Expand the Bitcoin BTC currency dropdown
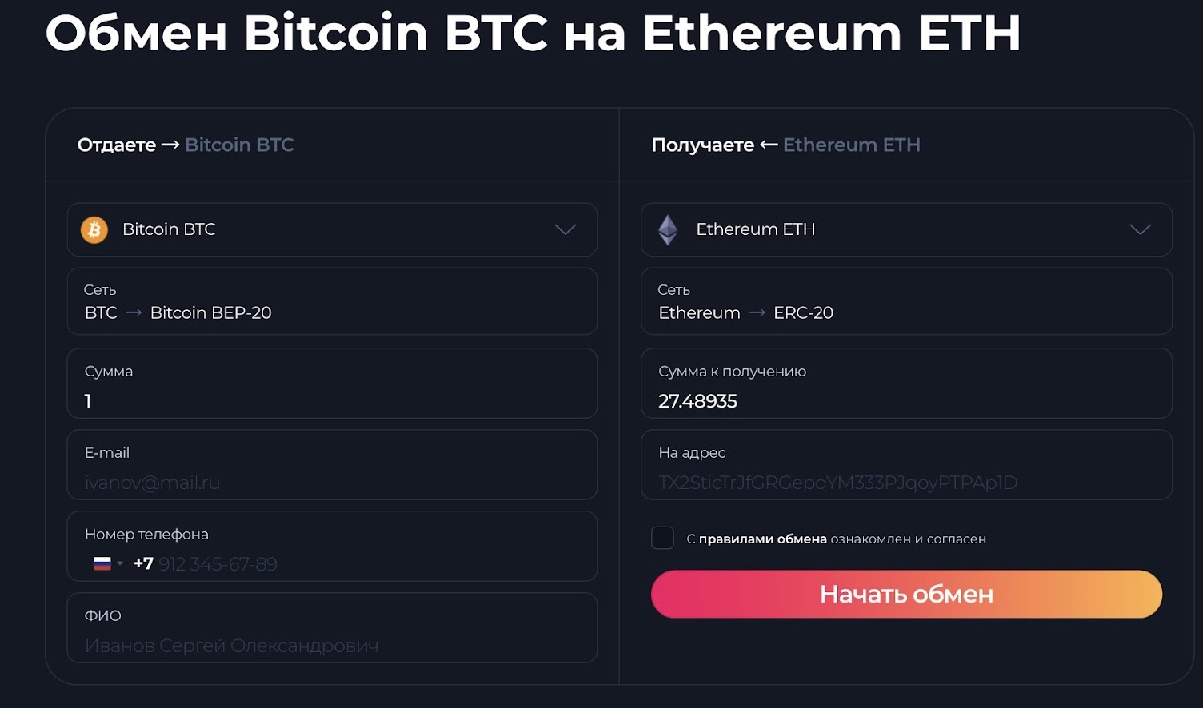The height and width of the screenshot is (708, 1203). [565, 230]
